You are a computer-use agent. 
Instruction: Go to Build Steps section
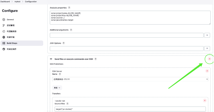pos(22,43)
